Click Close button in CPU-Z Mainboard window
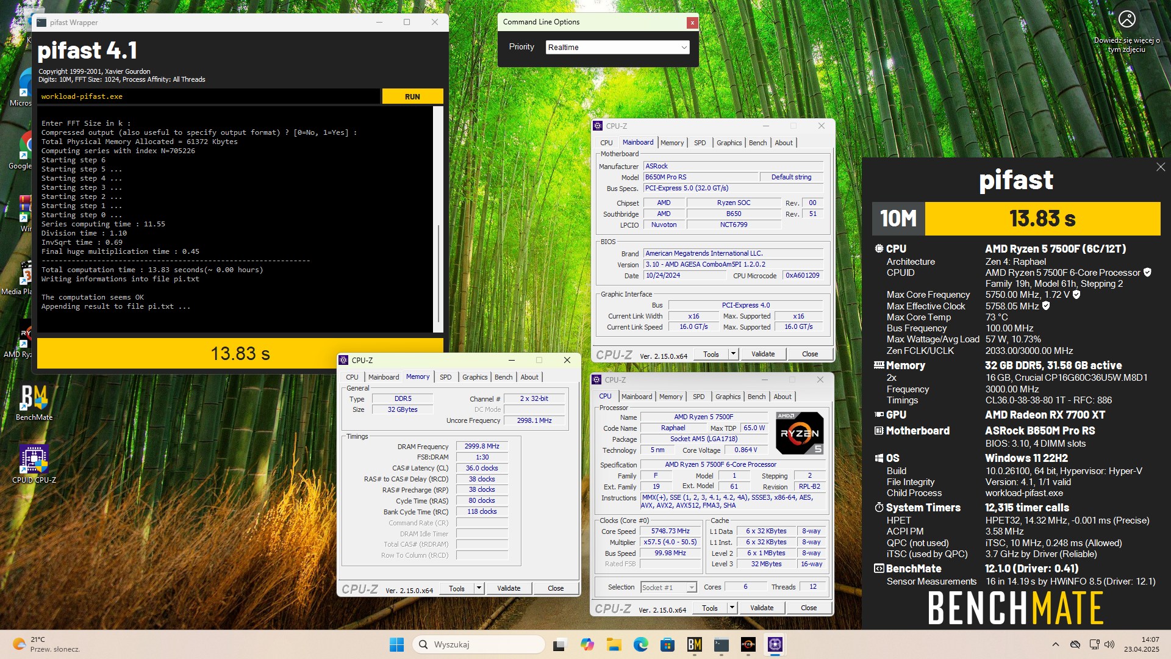Screen dimensions: 1171x659 [810, 354]
